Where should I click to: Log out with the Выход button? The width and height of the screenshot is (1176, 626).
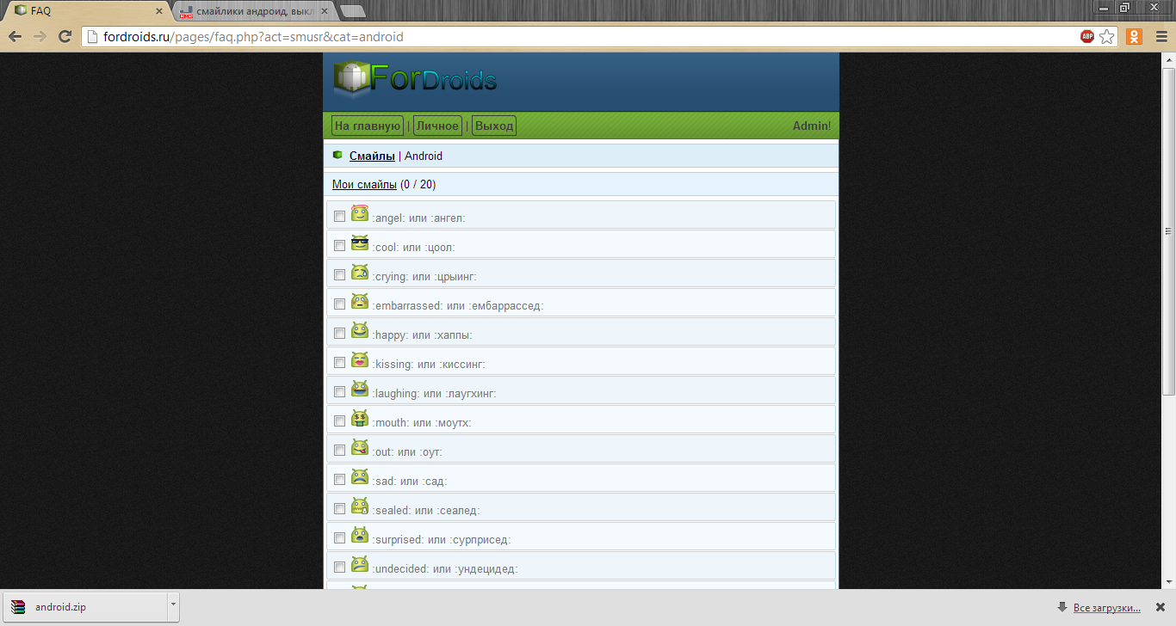pyautogui.click(x=494, y=126)
